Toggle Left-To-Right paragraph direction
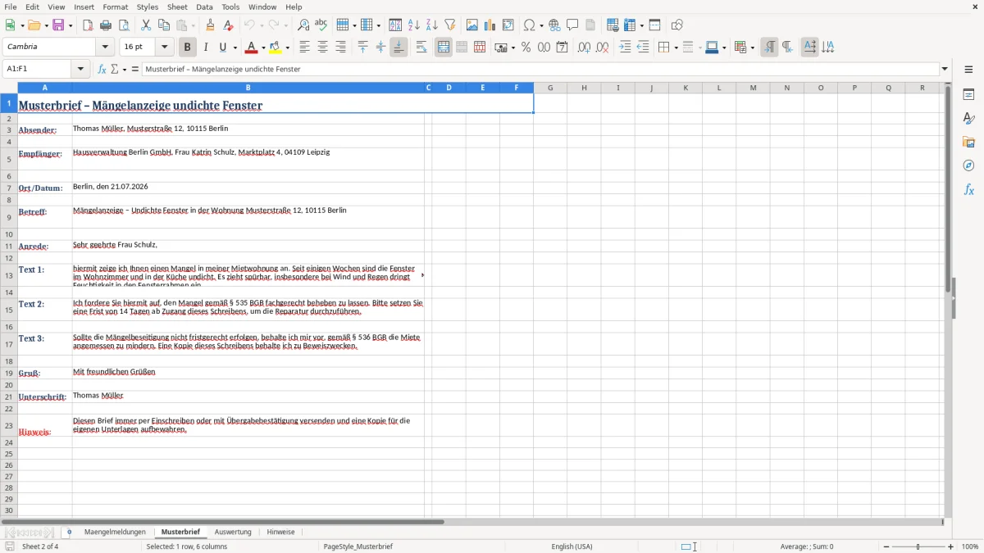 tap(769, 48)
